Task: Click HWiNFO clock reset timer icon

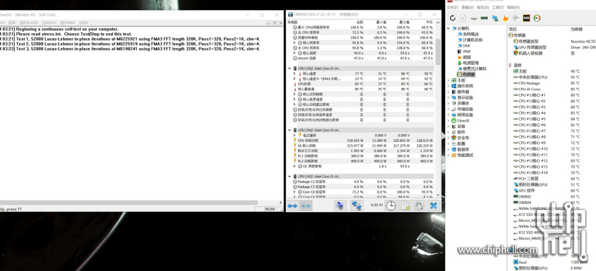Action: (390, 206)
